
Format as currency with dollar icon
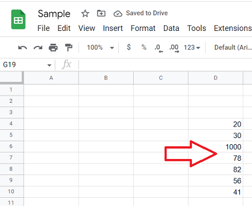point(129,47)
